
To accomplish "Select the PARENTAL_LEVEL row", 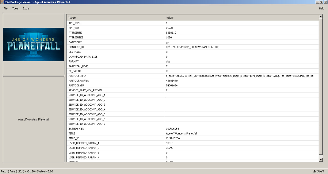I will point(193,66).
